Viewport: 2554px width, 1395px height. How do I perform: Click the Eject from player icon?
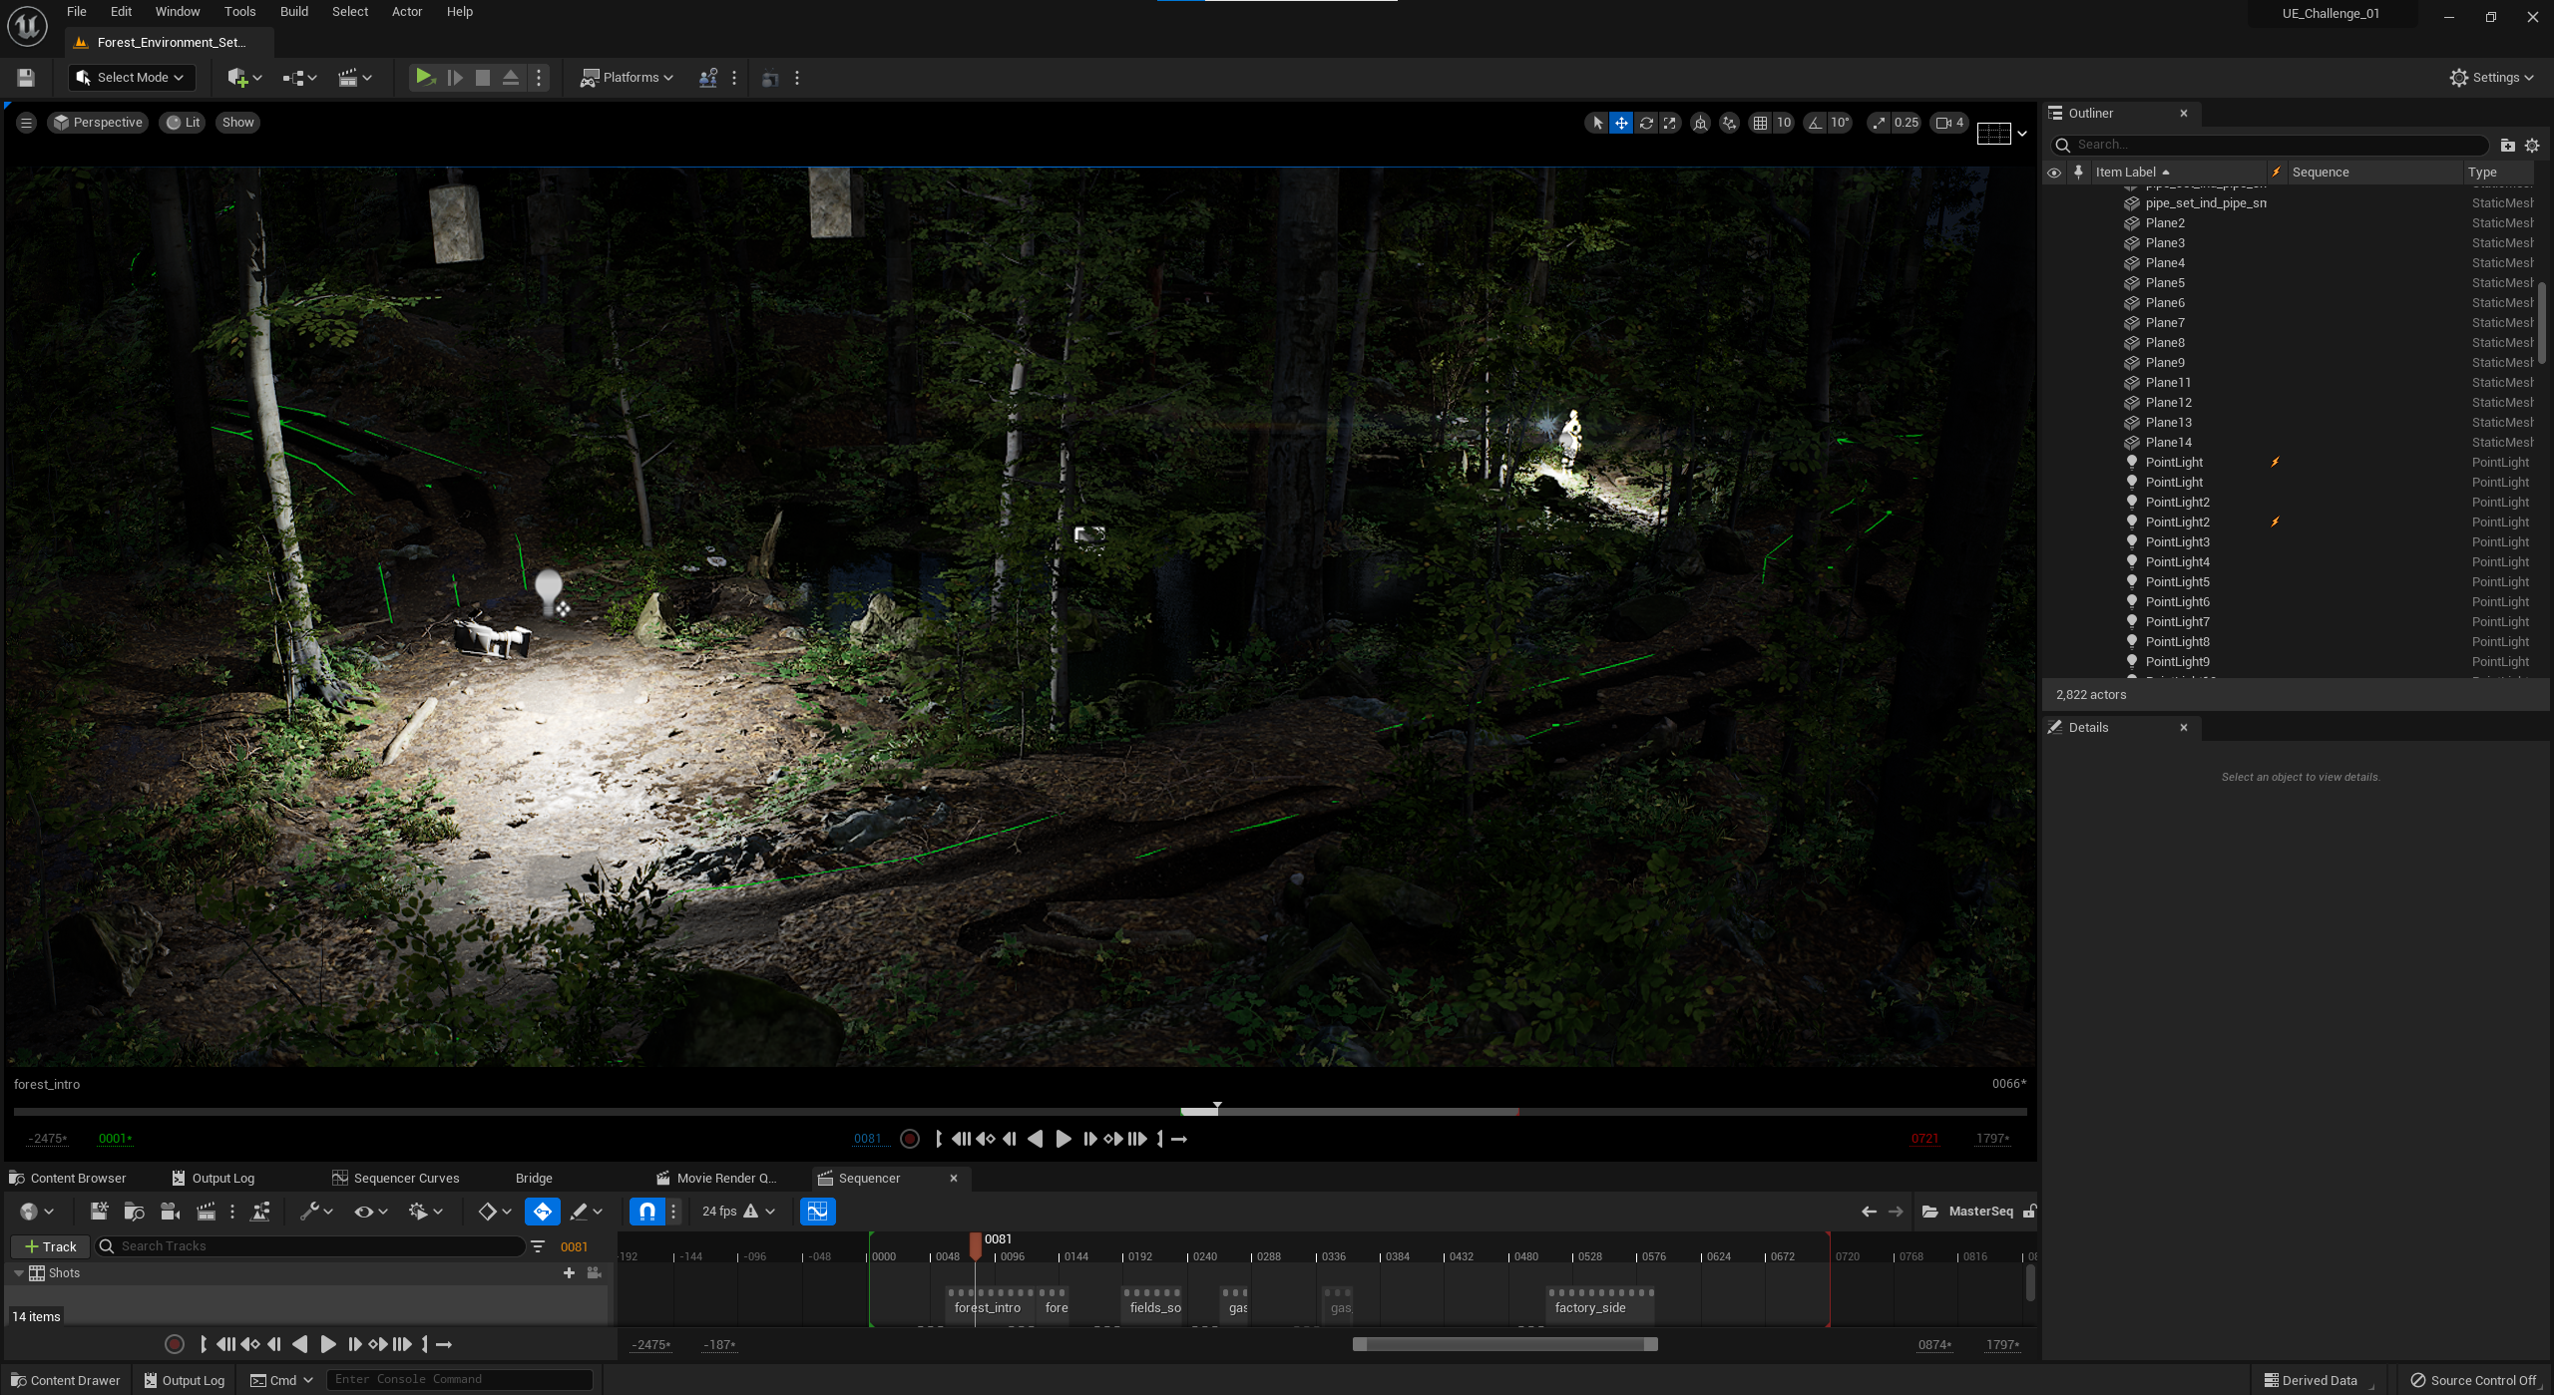click(x=511, y=77)
